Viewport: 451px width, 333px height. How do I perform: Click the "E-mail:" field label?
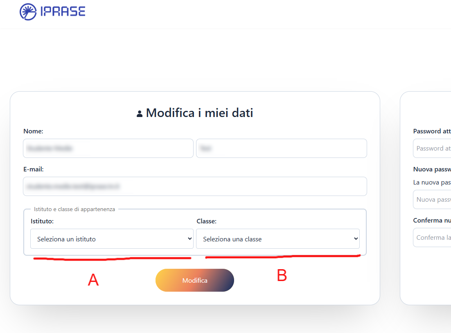click(34, 169)
